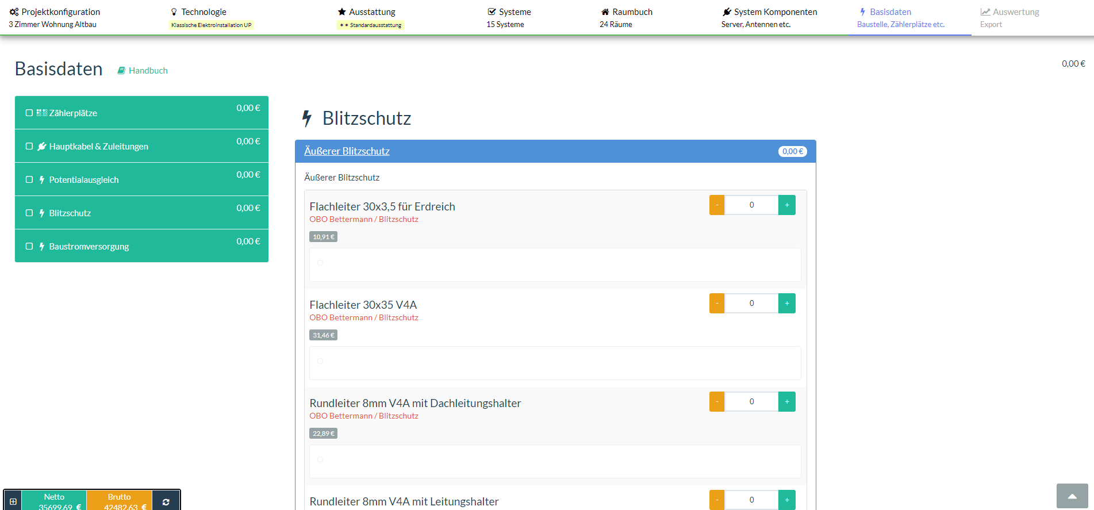
Task: Click the quantity field for Flachleiter 30x3,5 für Erdreich
Action: (x=751, y=205)
